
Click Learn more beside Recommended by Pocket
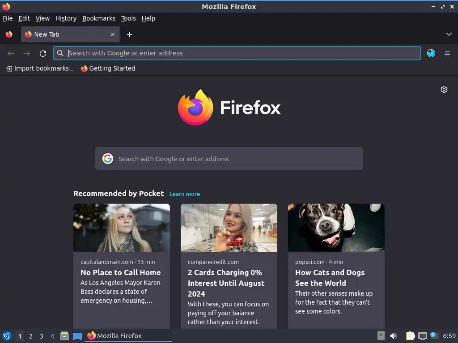pyautogui.click(x=185, y=194)
